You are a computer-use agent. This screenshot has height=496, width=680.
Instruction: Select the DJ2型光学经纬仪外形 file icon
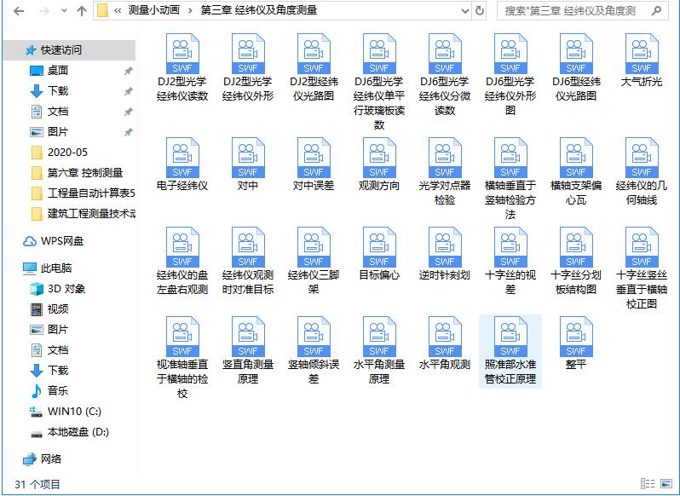pyautogui.click(x=248, y=54)
